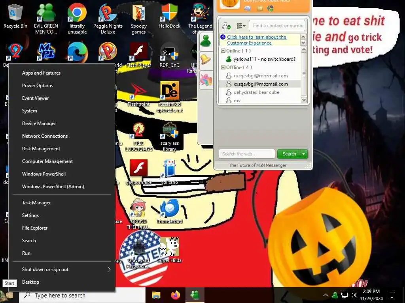Click the Messenger button on the taskbar
405x303 pixels.
(x=195, y=295)
